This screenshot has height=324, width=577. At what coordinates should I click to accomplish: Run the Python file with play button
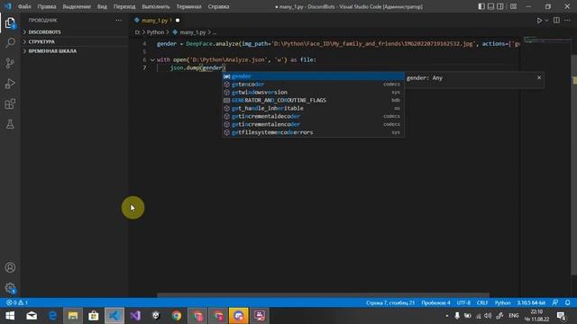click(539, 21)
